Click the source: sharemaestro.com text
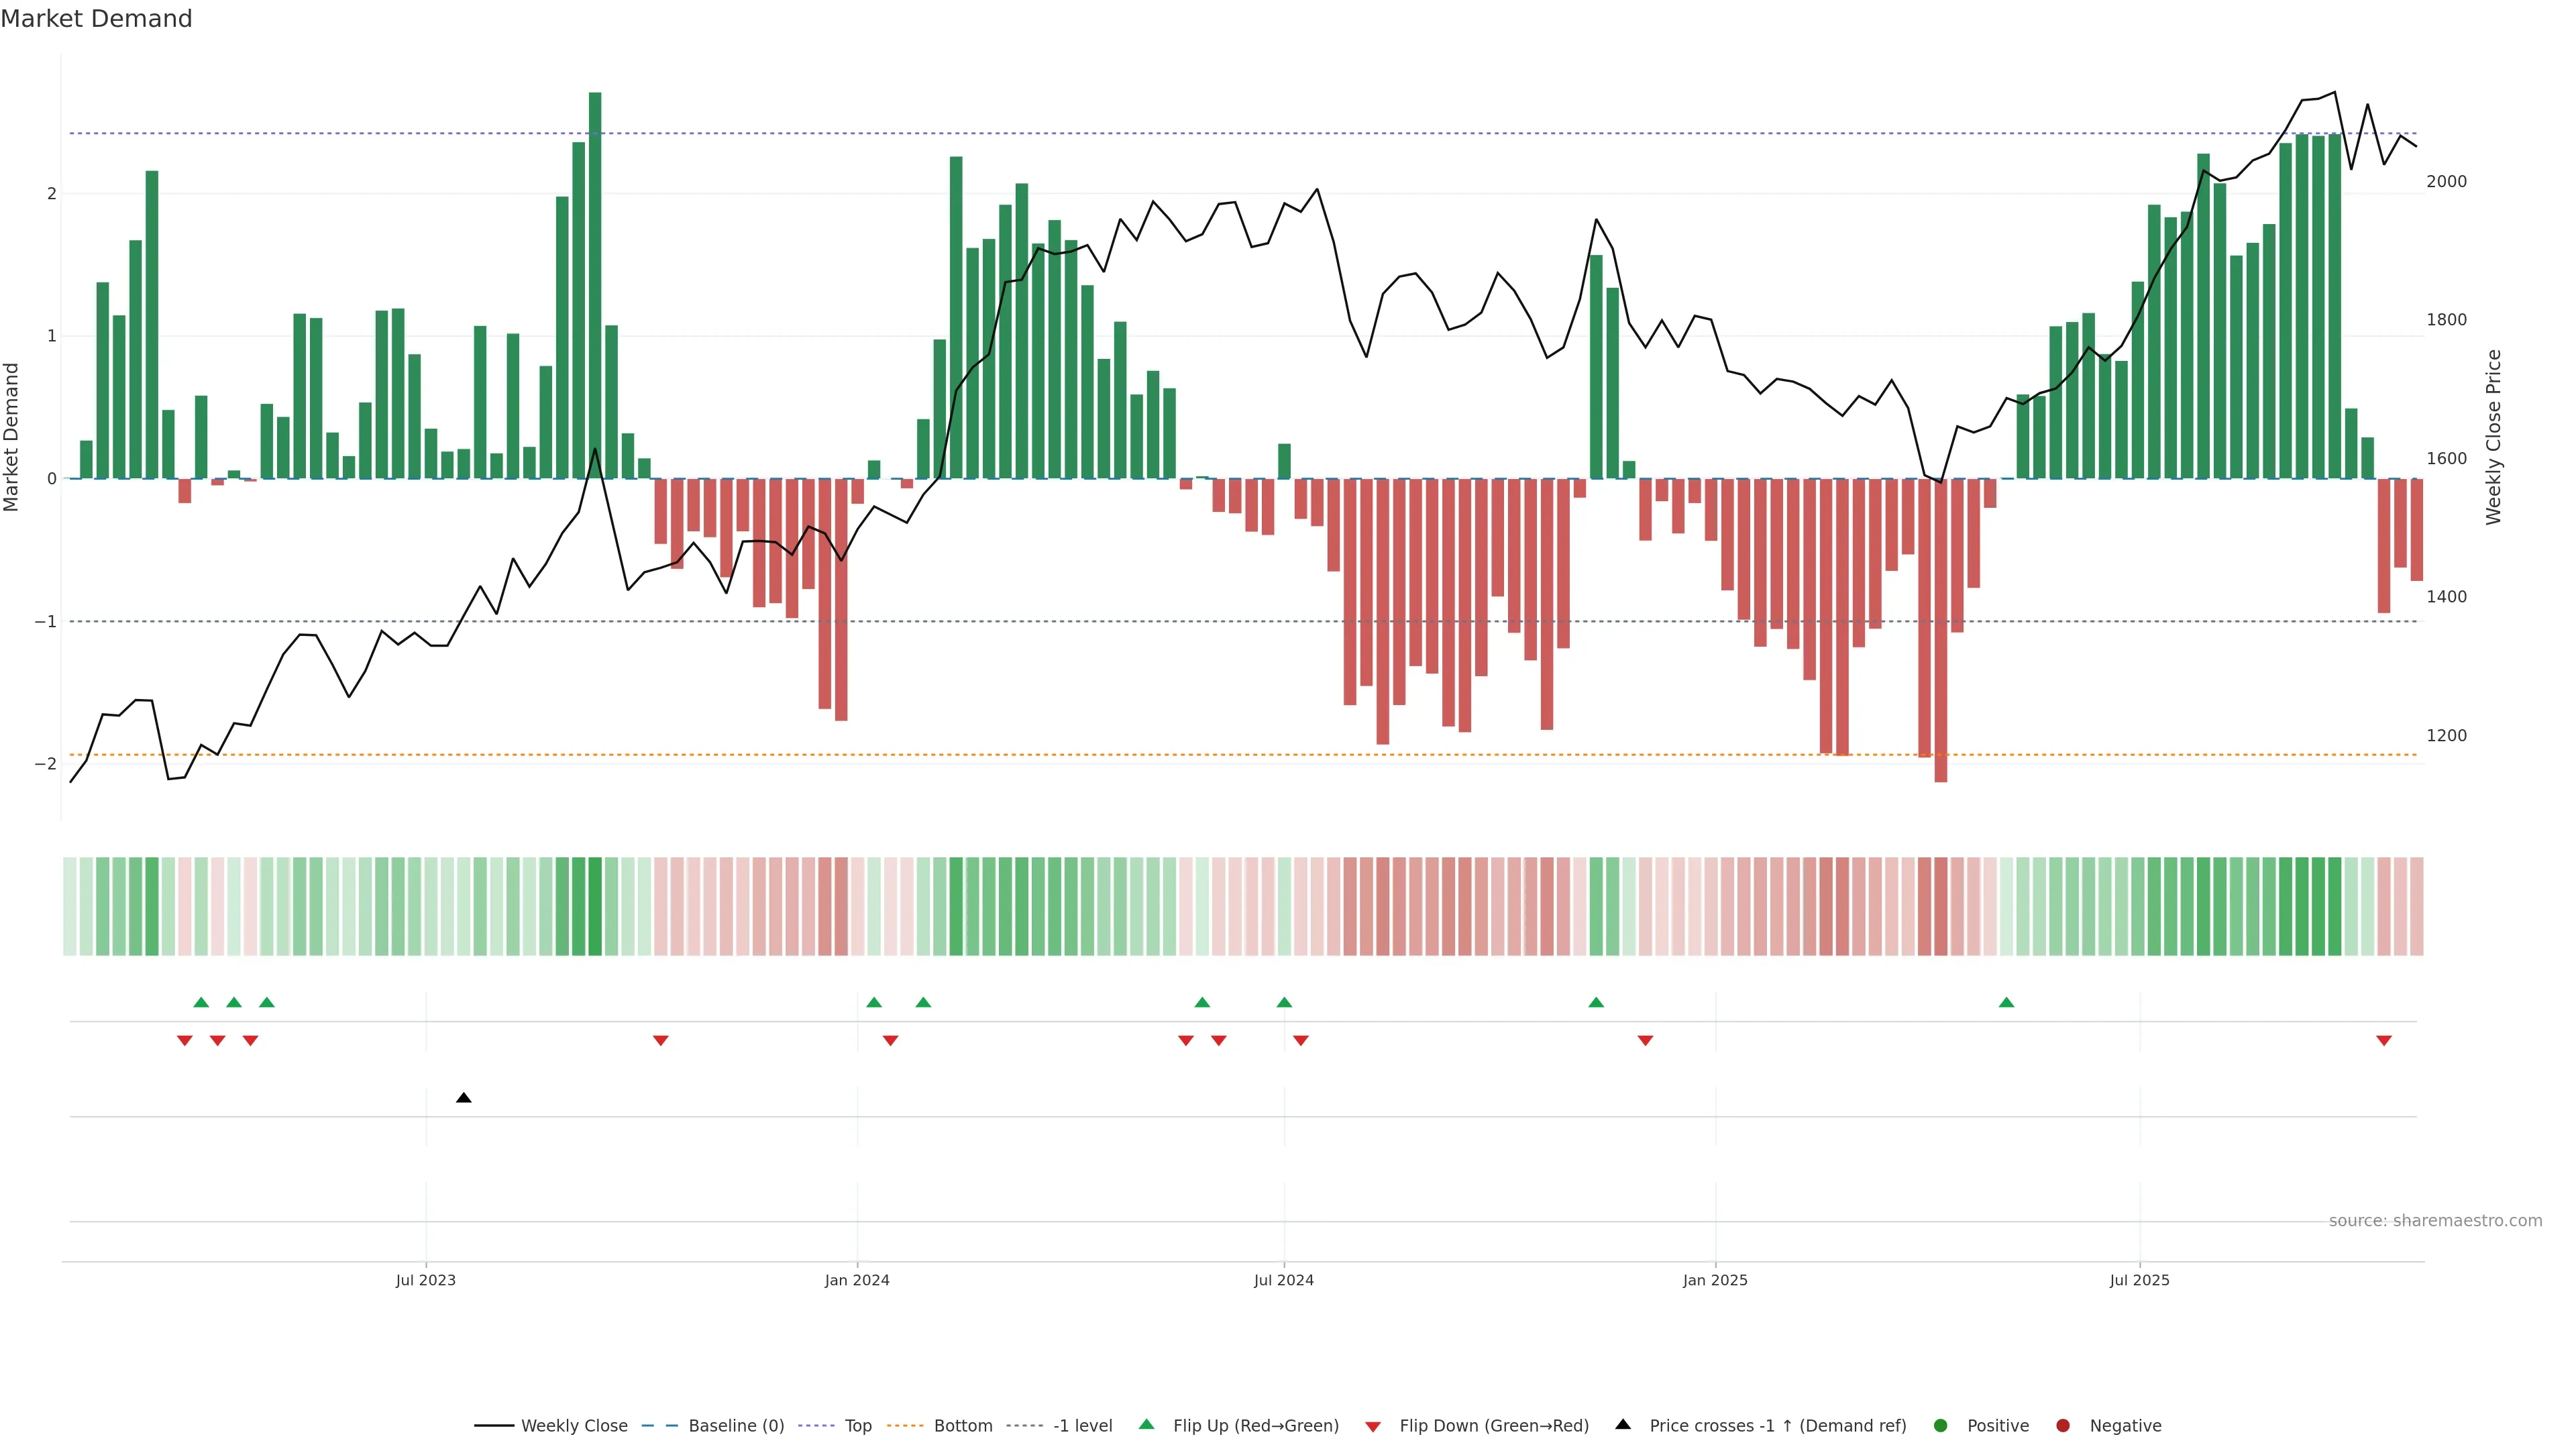2576x1449 pixels. point(2435,1221)
